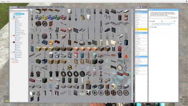
Task: Spawn the orange traffic cone prop
Action: coord(126,55)
